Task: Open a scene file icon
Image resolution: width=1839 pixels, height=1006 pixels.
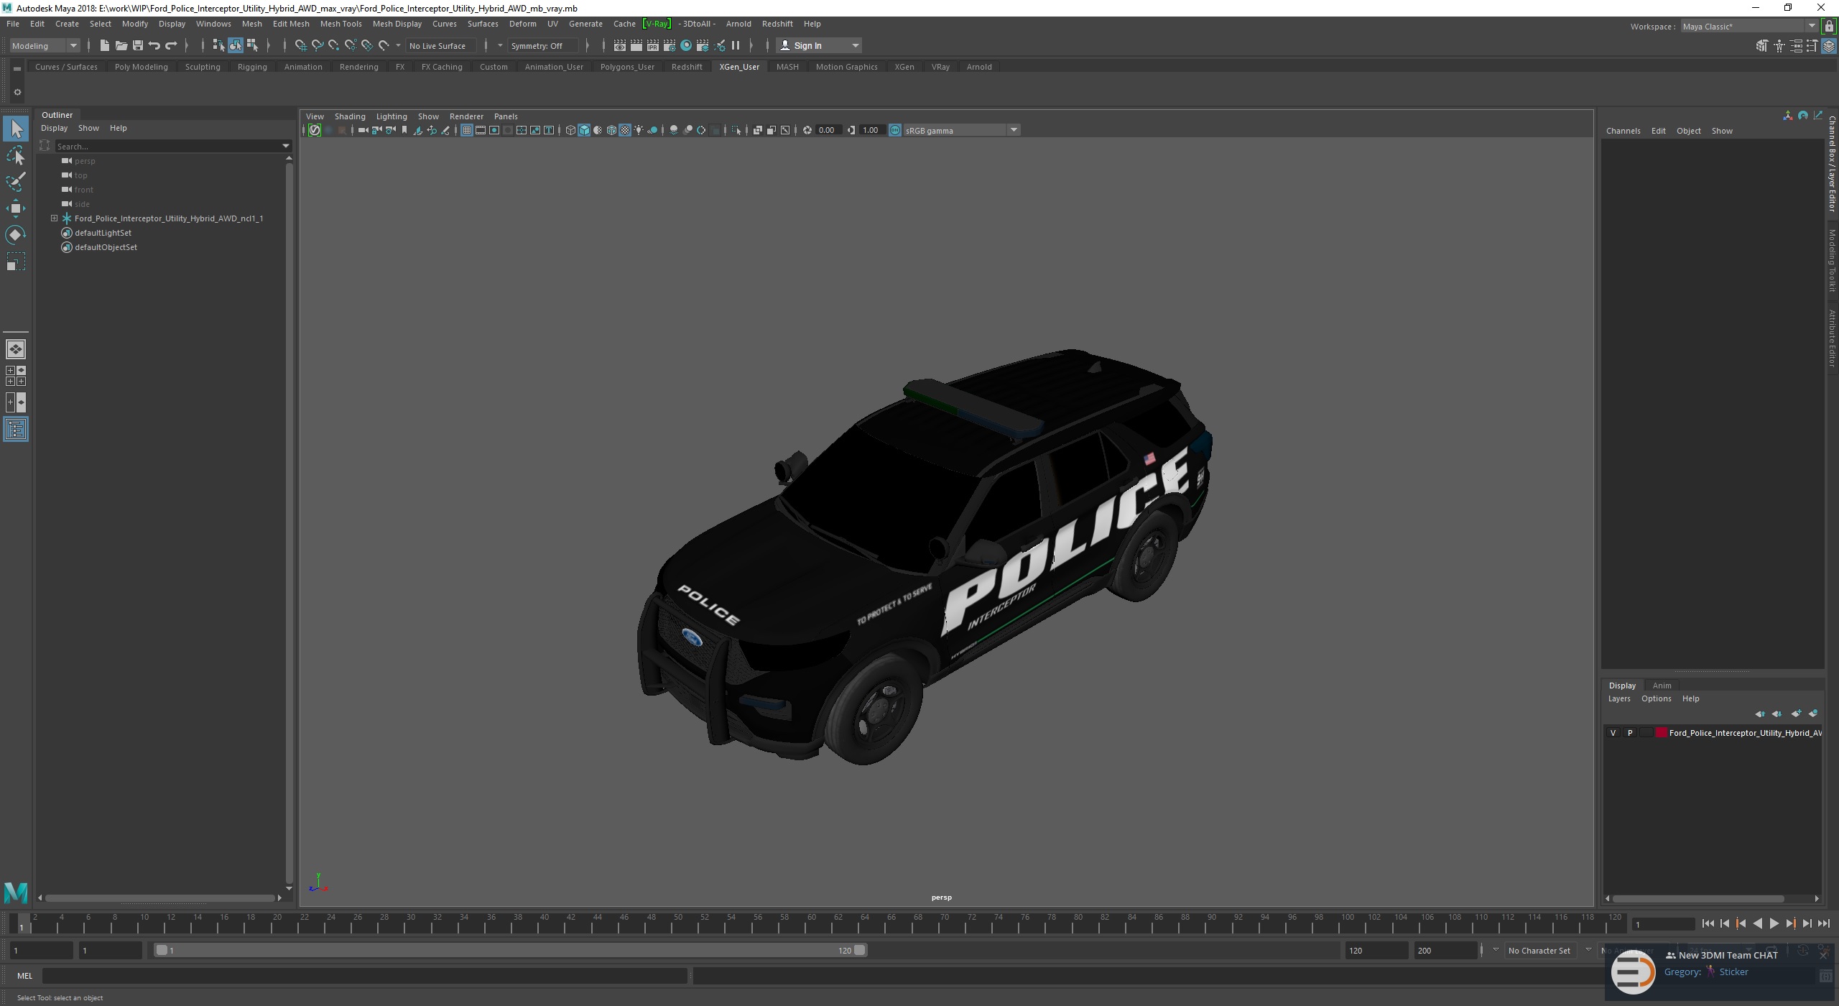Action: [x=121, y=45]
